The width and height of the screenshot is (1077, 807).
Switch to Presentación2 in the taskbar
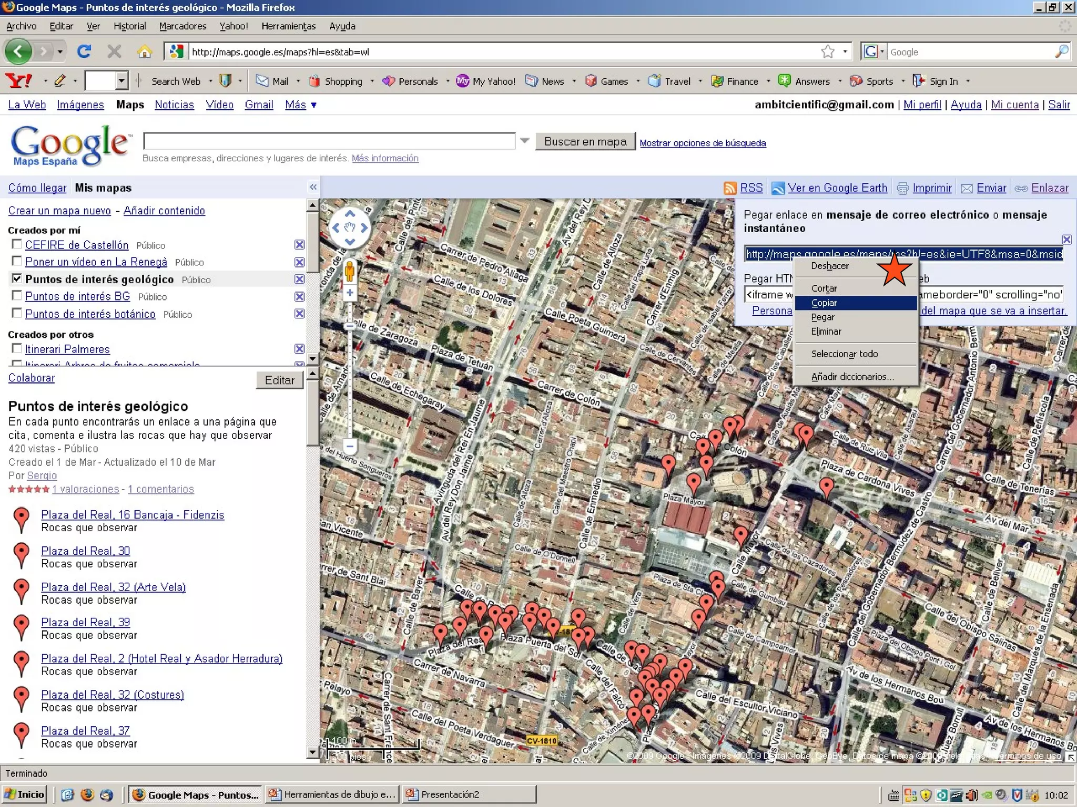coord(470,794)
